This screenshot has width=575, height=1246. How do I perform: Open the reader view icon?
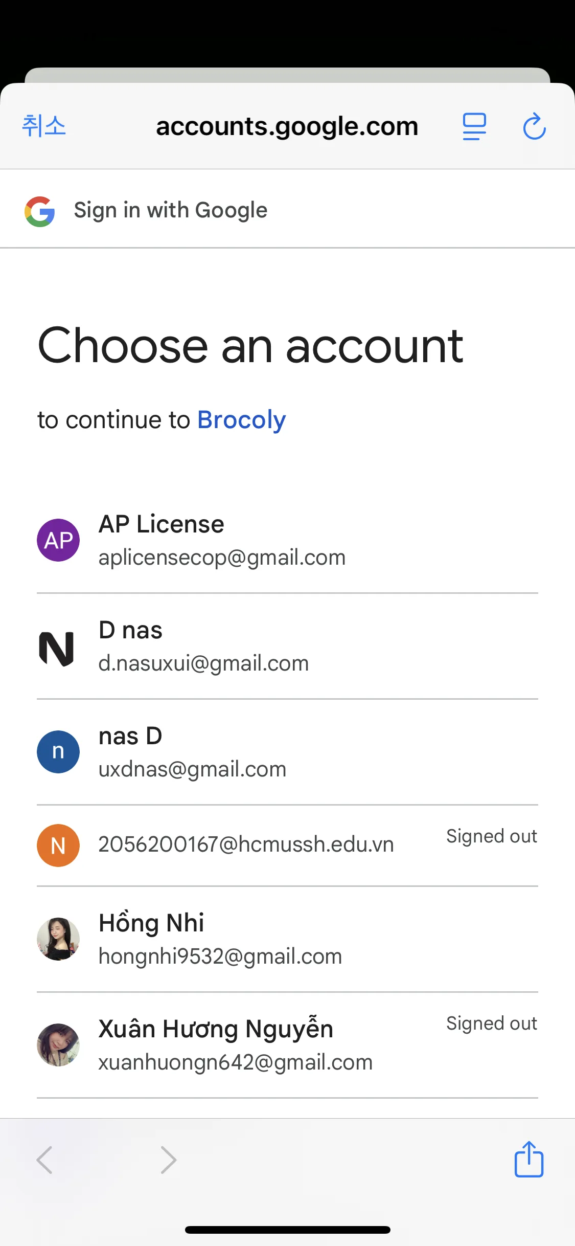pos(474,126)
